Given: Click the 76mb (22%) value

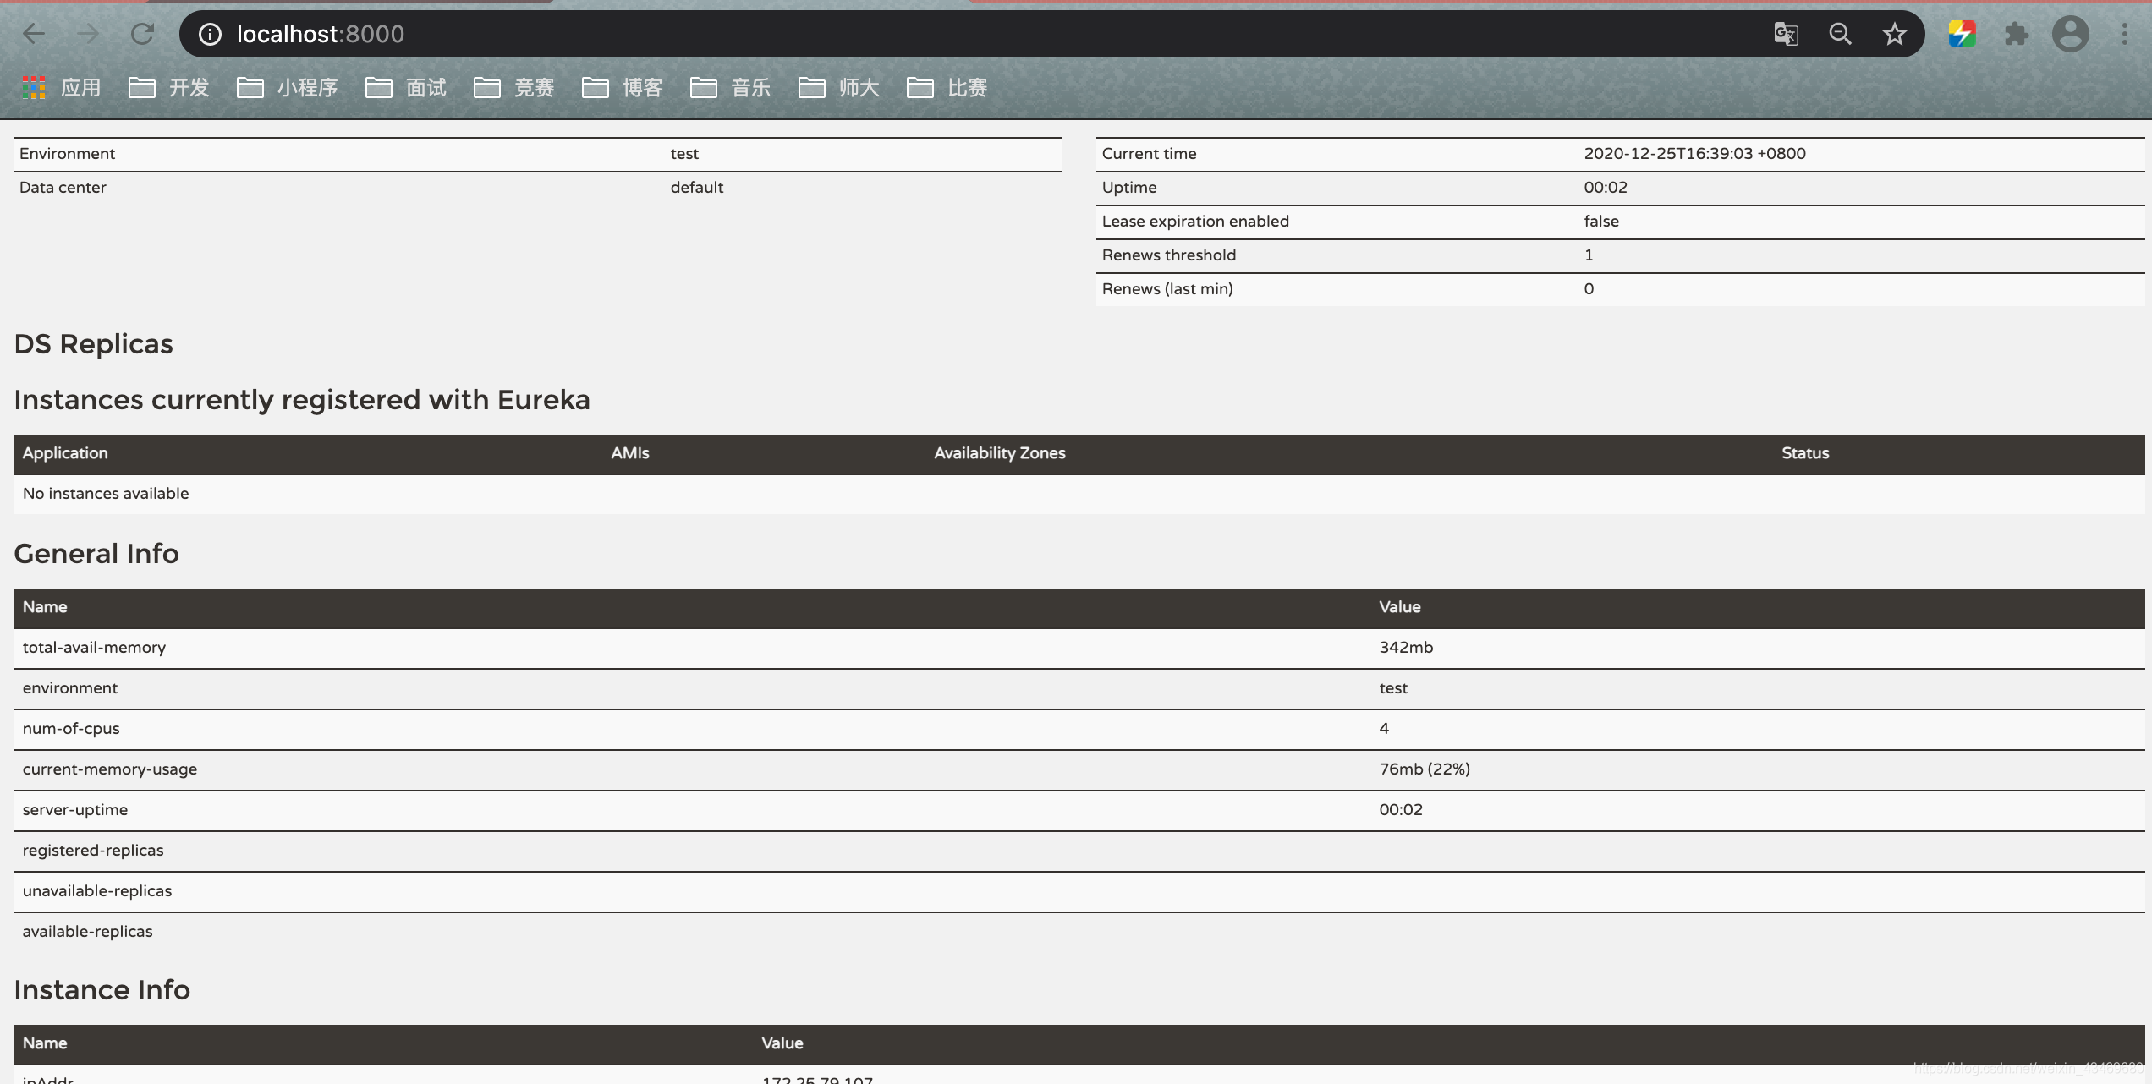Looking at the screenshot, I should (1425, 769).
